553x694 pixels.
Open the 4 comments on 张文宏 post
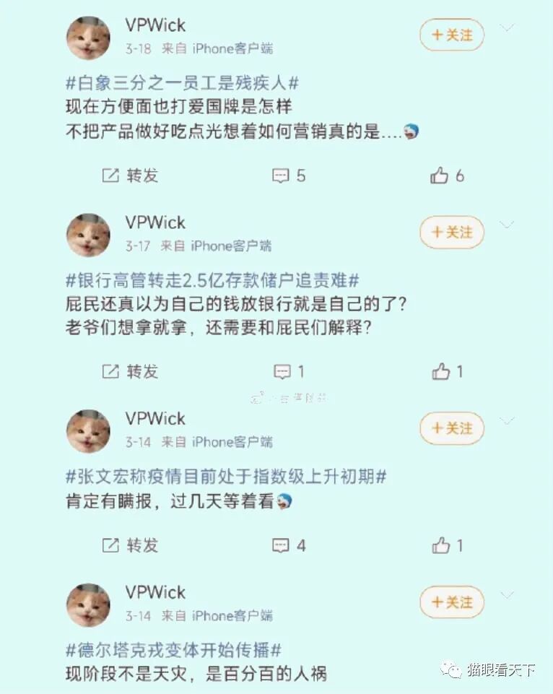click(289, 545)
